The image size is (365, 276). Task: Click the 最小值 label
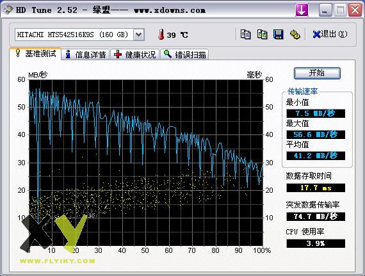(297, 102)
